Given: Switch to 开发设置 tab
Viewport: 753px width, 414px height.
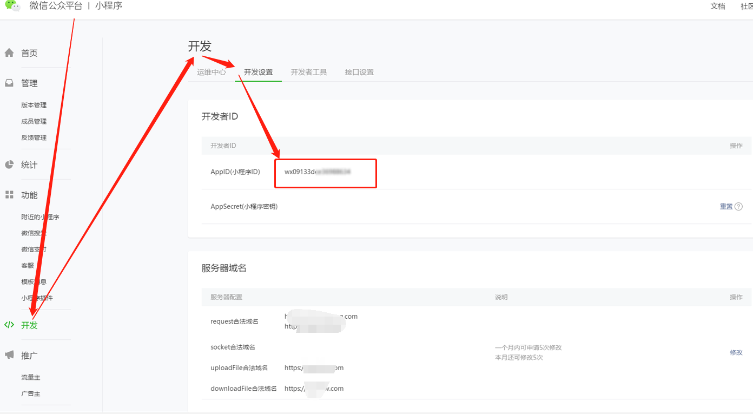Looking at the screenshot, I should tap(258, 72).
